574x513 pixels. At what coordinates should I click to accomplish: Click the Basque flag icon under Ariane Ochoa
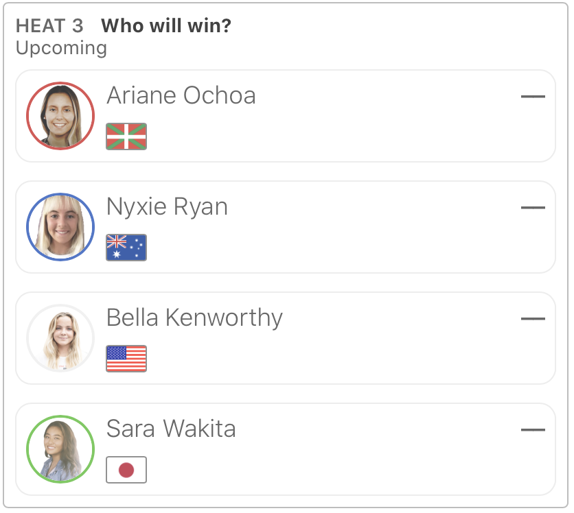click(126, 136)
